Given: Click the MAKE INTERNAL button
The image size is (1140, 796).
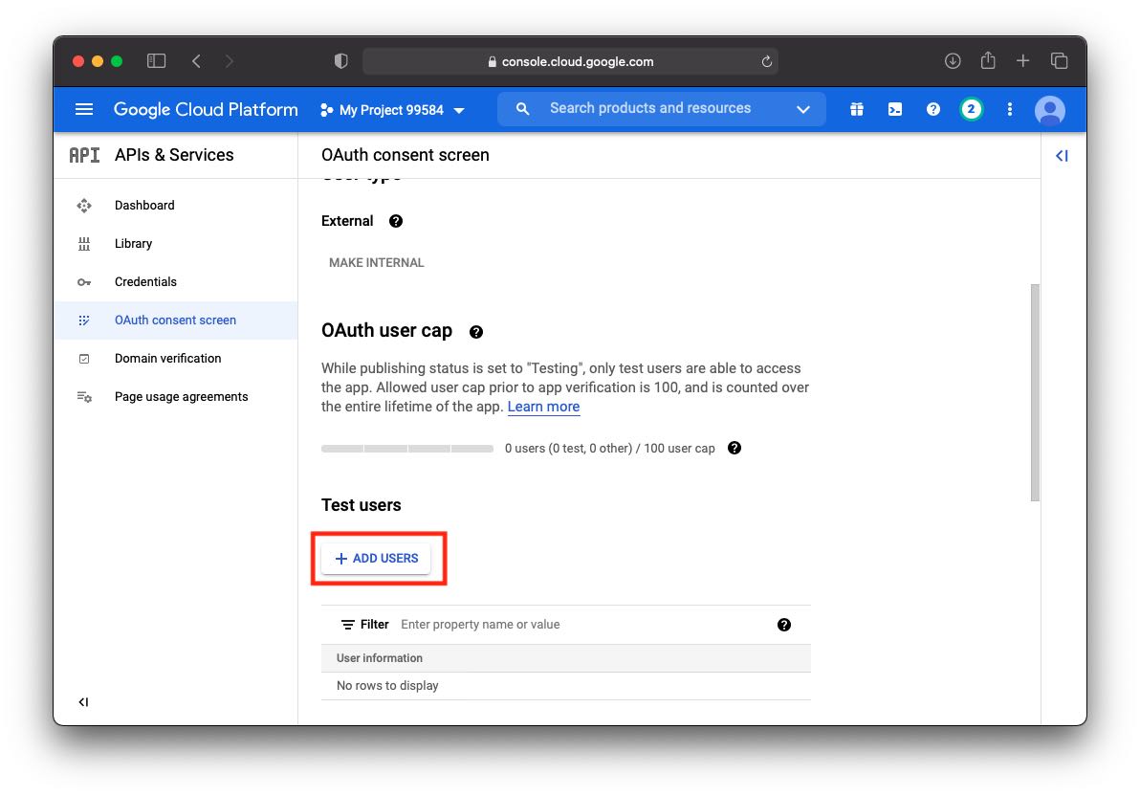Looking at the screenshot, I should pyautogui.click(x=377, y=263).
